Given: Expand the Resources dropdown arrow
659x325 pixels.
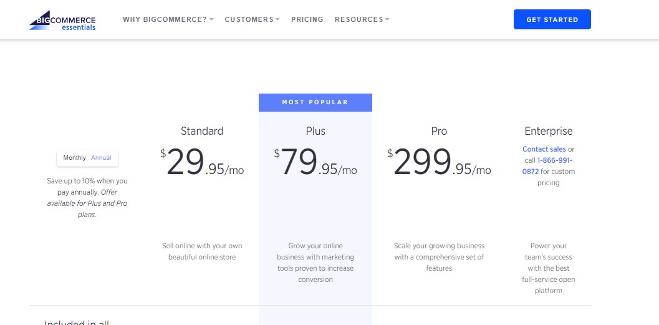Looking at the screenshot, I should pos(387,19).
